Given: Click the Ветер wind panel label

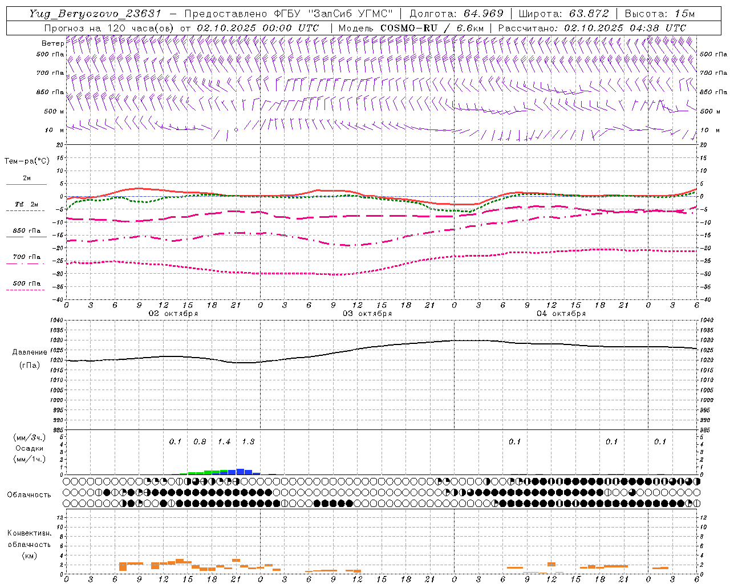Looking at the screenshot, I should tap(52, 43).
